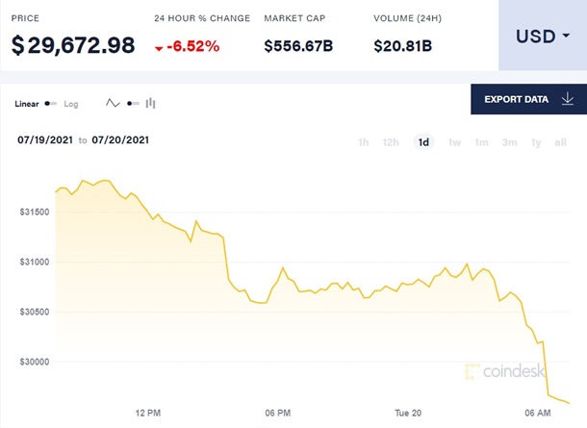
Task: Switch to the 1m time range
Action: (482, 142)
